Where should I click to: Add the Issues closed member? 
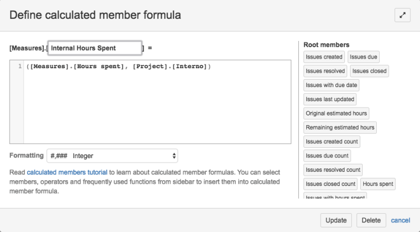coord(369,71)
